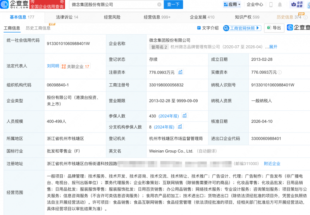Screen dimensions: 310x215
Task: Click the 附近企业 link
Action: click(x=272, y=163)
